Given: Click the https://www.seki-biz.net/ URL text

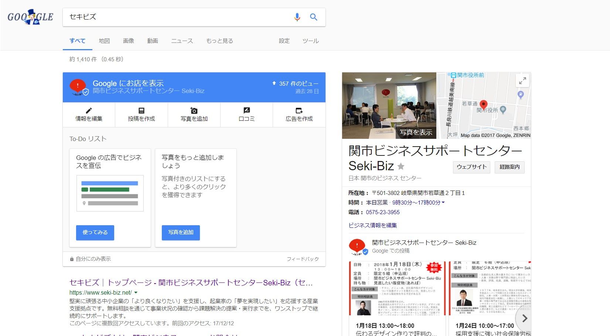Looking at the screenshot, I should (100, 292).
